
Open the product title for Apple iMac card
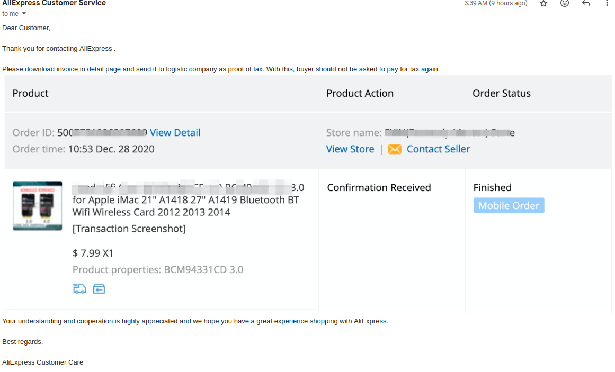point(188,200)
